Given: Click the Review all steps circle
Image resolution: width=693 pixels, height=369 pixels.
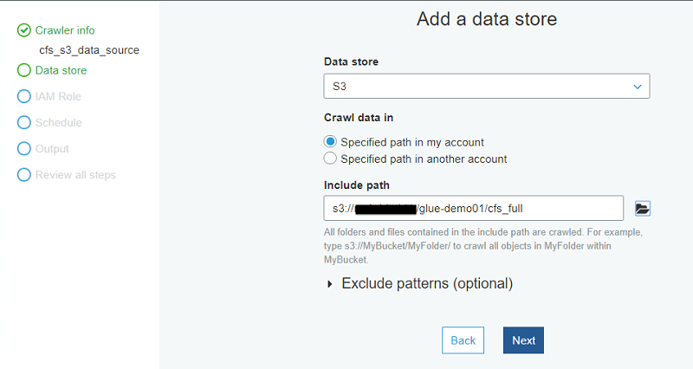Looking at the screenshot, I should click(24, 175).
